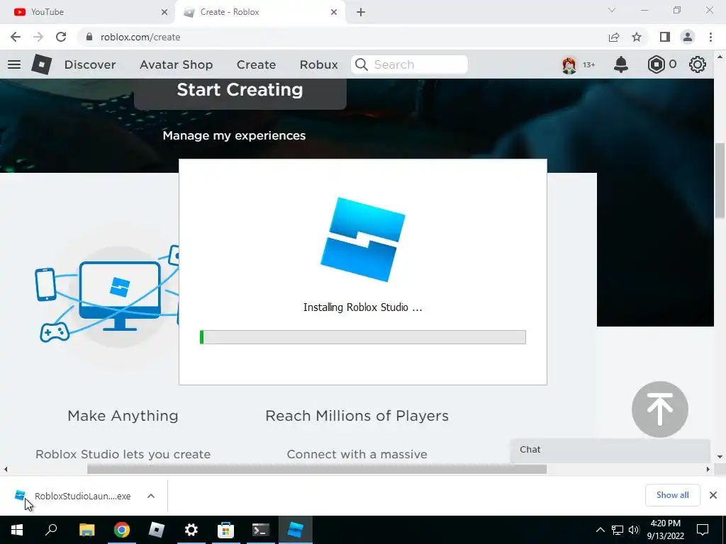726x544 pixels.
Task: Click the horizontal scrollbar left arrow
Action: click(6, 470)
